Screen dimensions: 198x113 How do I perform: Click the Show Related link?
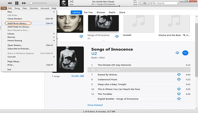pos(95,105)
